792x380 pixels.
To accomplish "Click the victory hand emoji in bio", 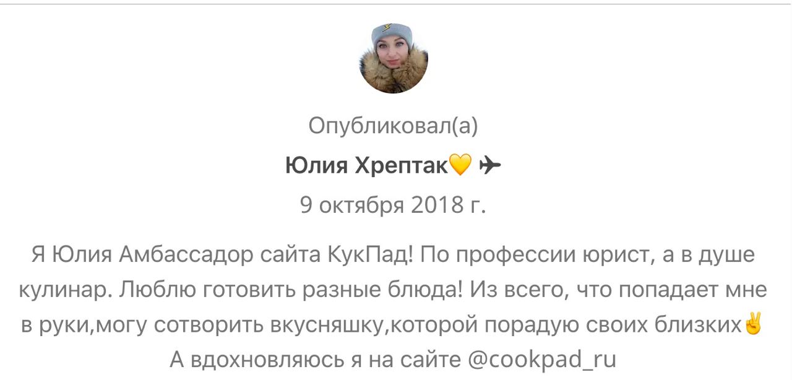I will (754, 323).
